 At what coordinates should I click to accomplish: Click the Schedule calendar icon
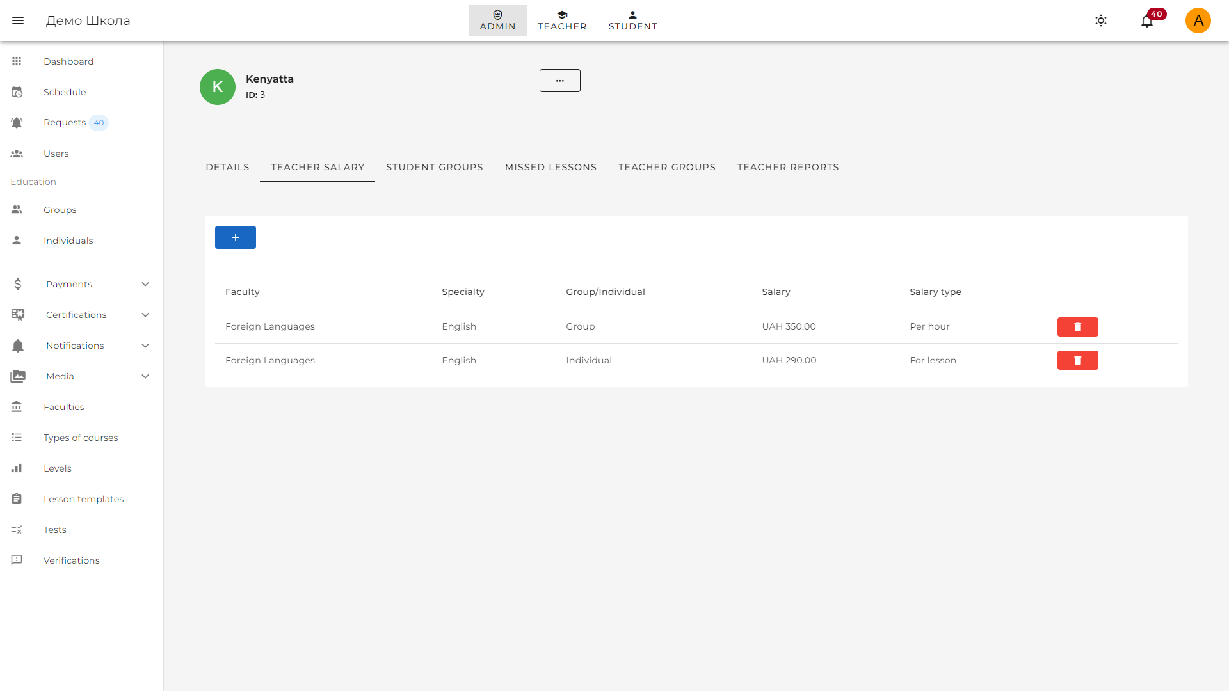pyautogui.click(x=17, y=92)
